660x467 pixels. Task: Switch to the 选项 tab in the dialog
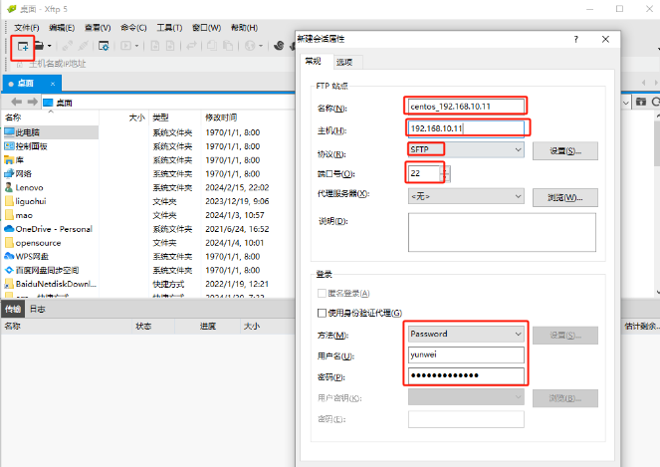(344, 62)
